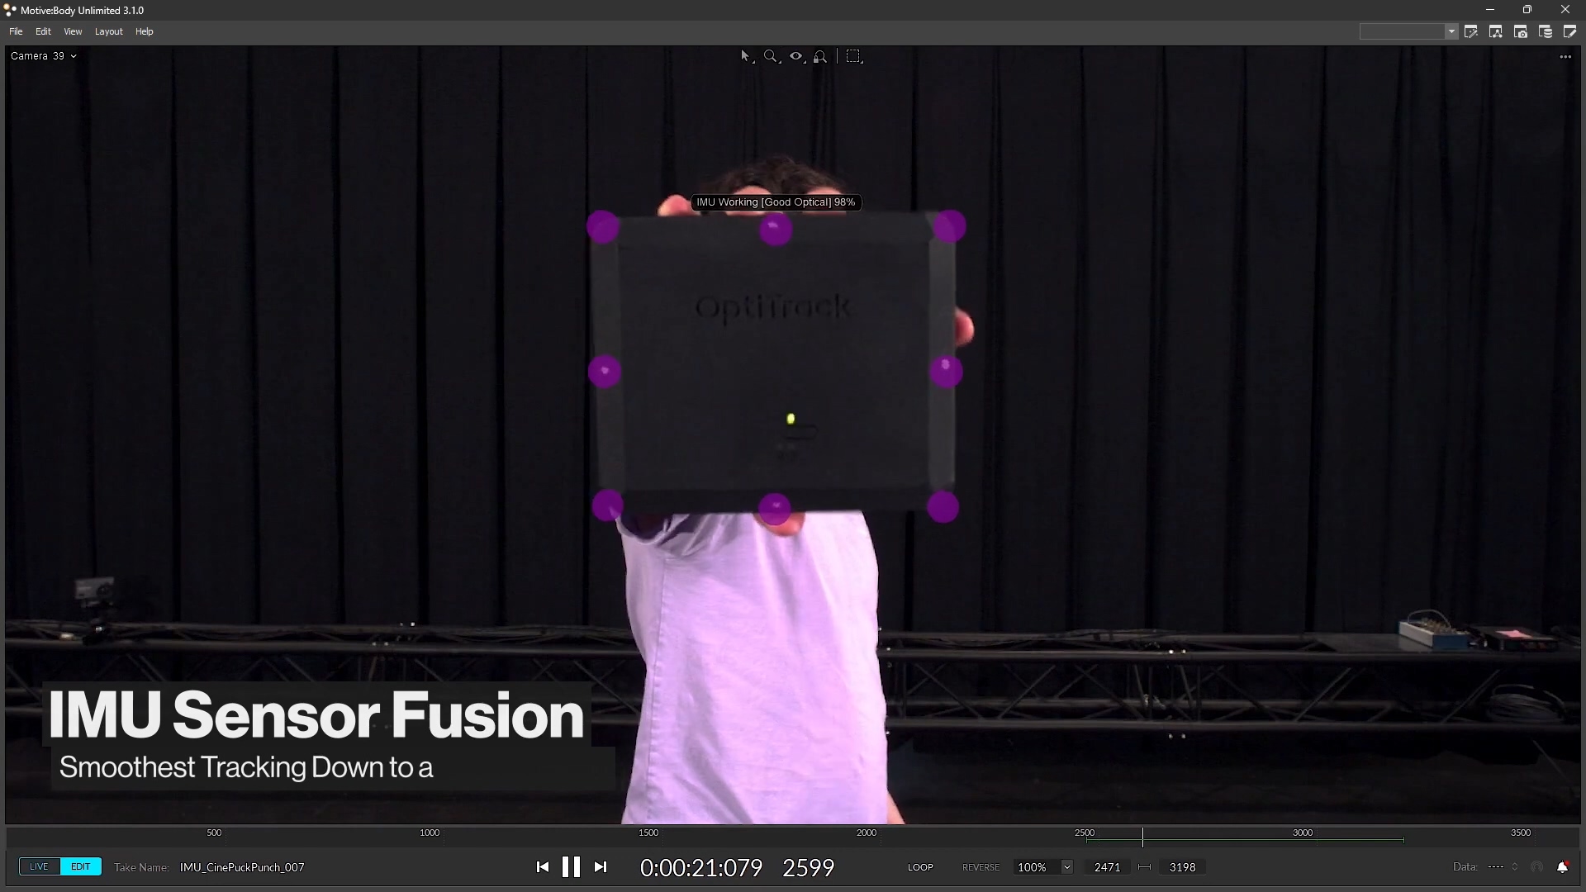Expand the 100% playback speed dropdown
Screen dimensions: 1586x892
1066,867
